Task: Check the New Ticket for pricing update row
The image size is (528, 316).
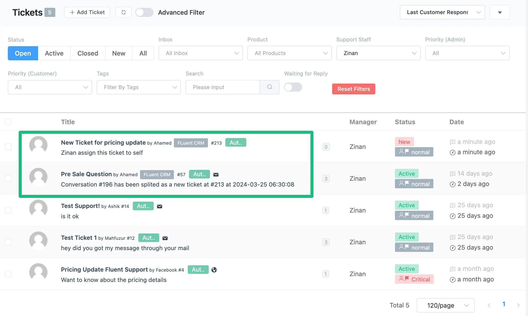Action: pos(8,147)
